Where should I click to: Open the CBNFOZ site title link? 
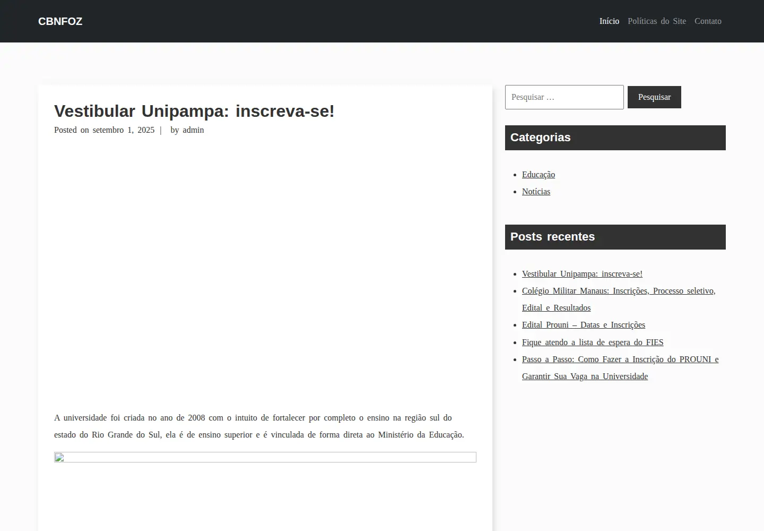click(60, 21)
